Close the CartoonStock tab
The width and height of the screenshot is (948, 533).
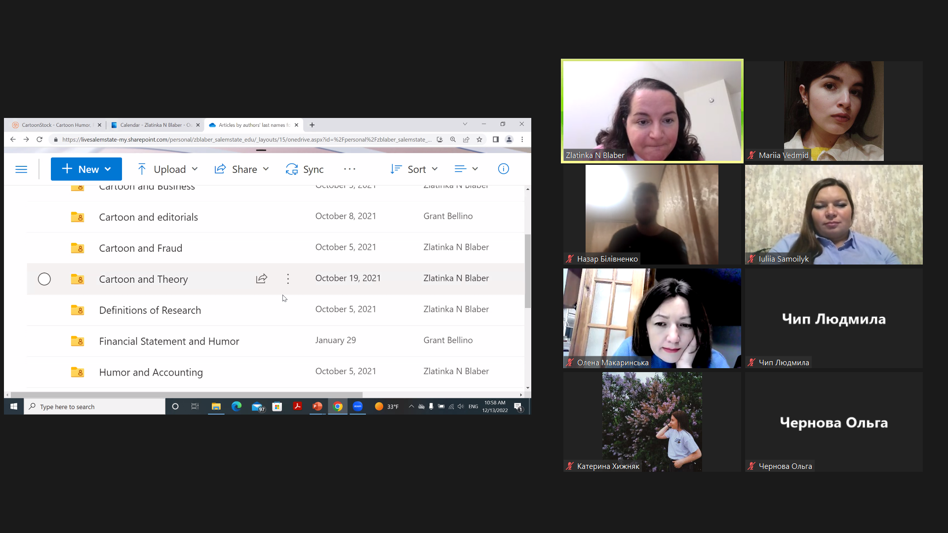(99, 125)
